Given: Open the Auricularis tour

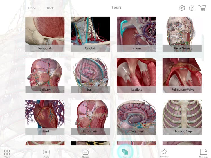Looking at the screenshot, I should [91, 117].
